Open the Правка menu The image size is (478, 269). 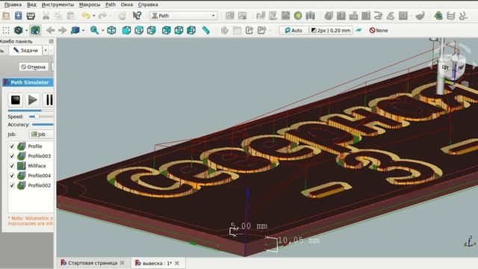13,4
